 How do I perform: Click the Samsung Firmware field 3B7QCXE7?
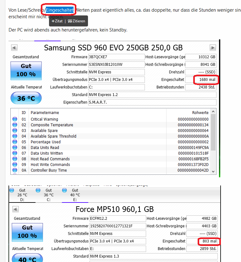[116, 57]
